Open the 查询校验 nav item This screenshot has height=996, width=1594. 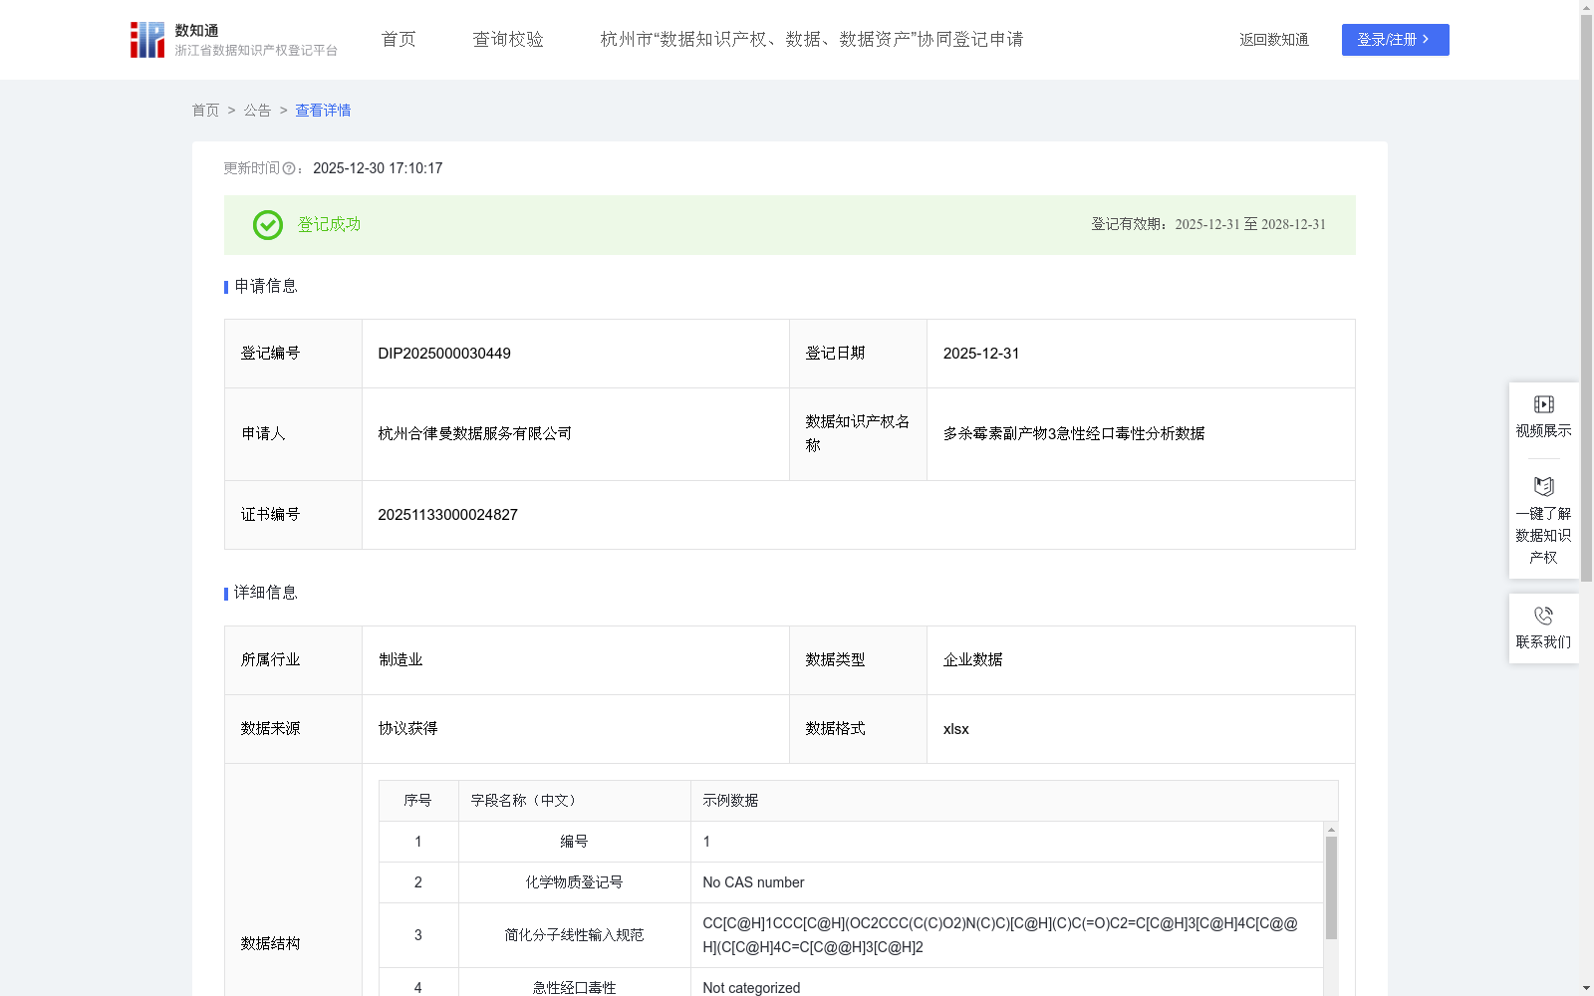click(x=508, y=39)
